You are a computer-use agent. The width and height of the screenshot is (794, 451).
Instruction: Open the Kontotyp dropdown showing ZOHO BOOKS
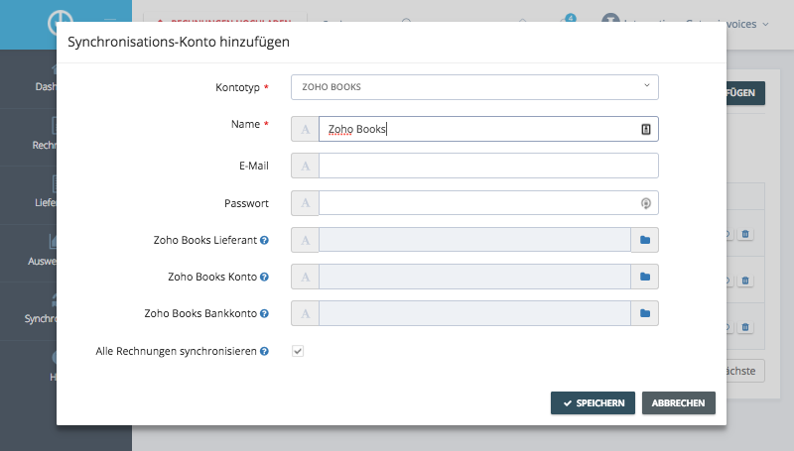coord(474,87)
